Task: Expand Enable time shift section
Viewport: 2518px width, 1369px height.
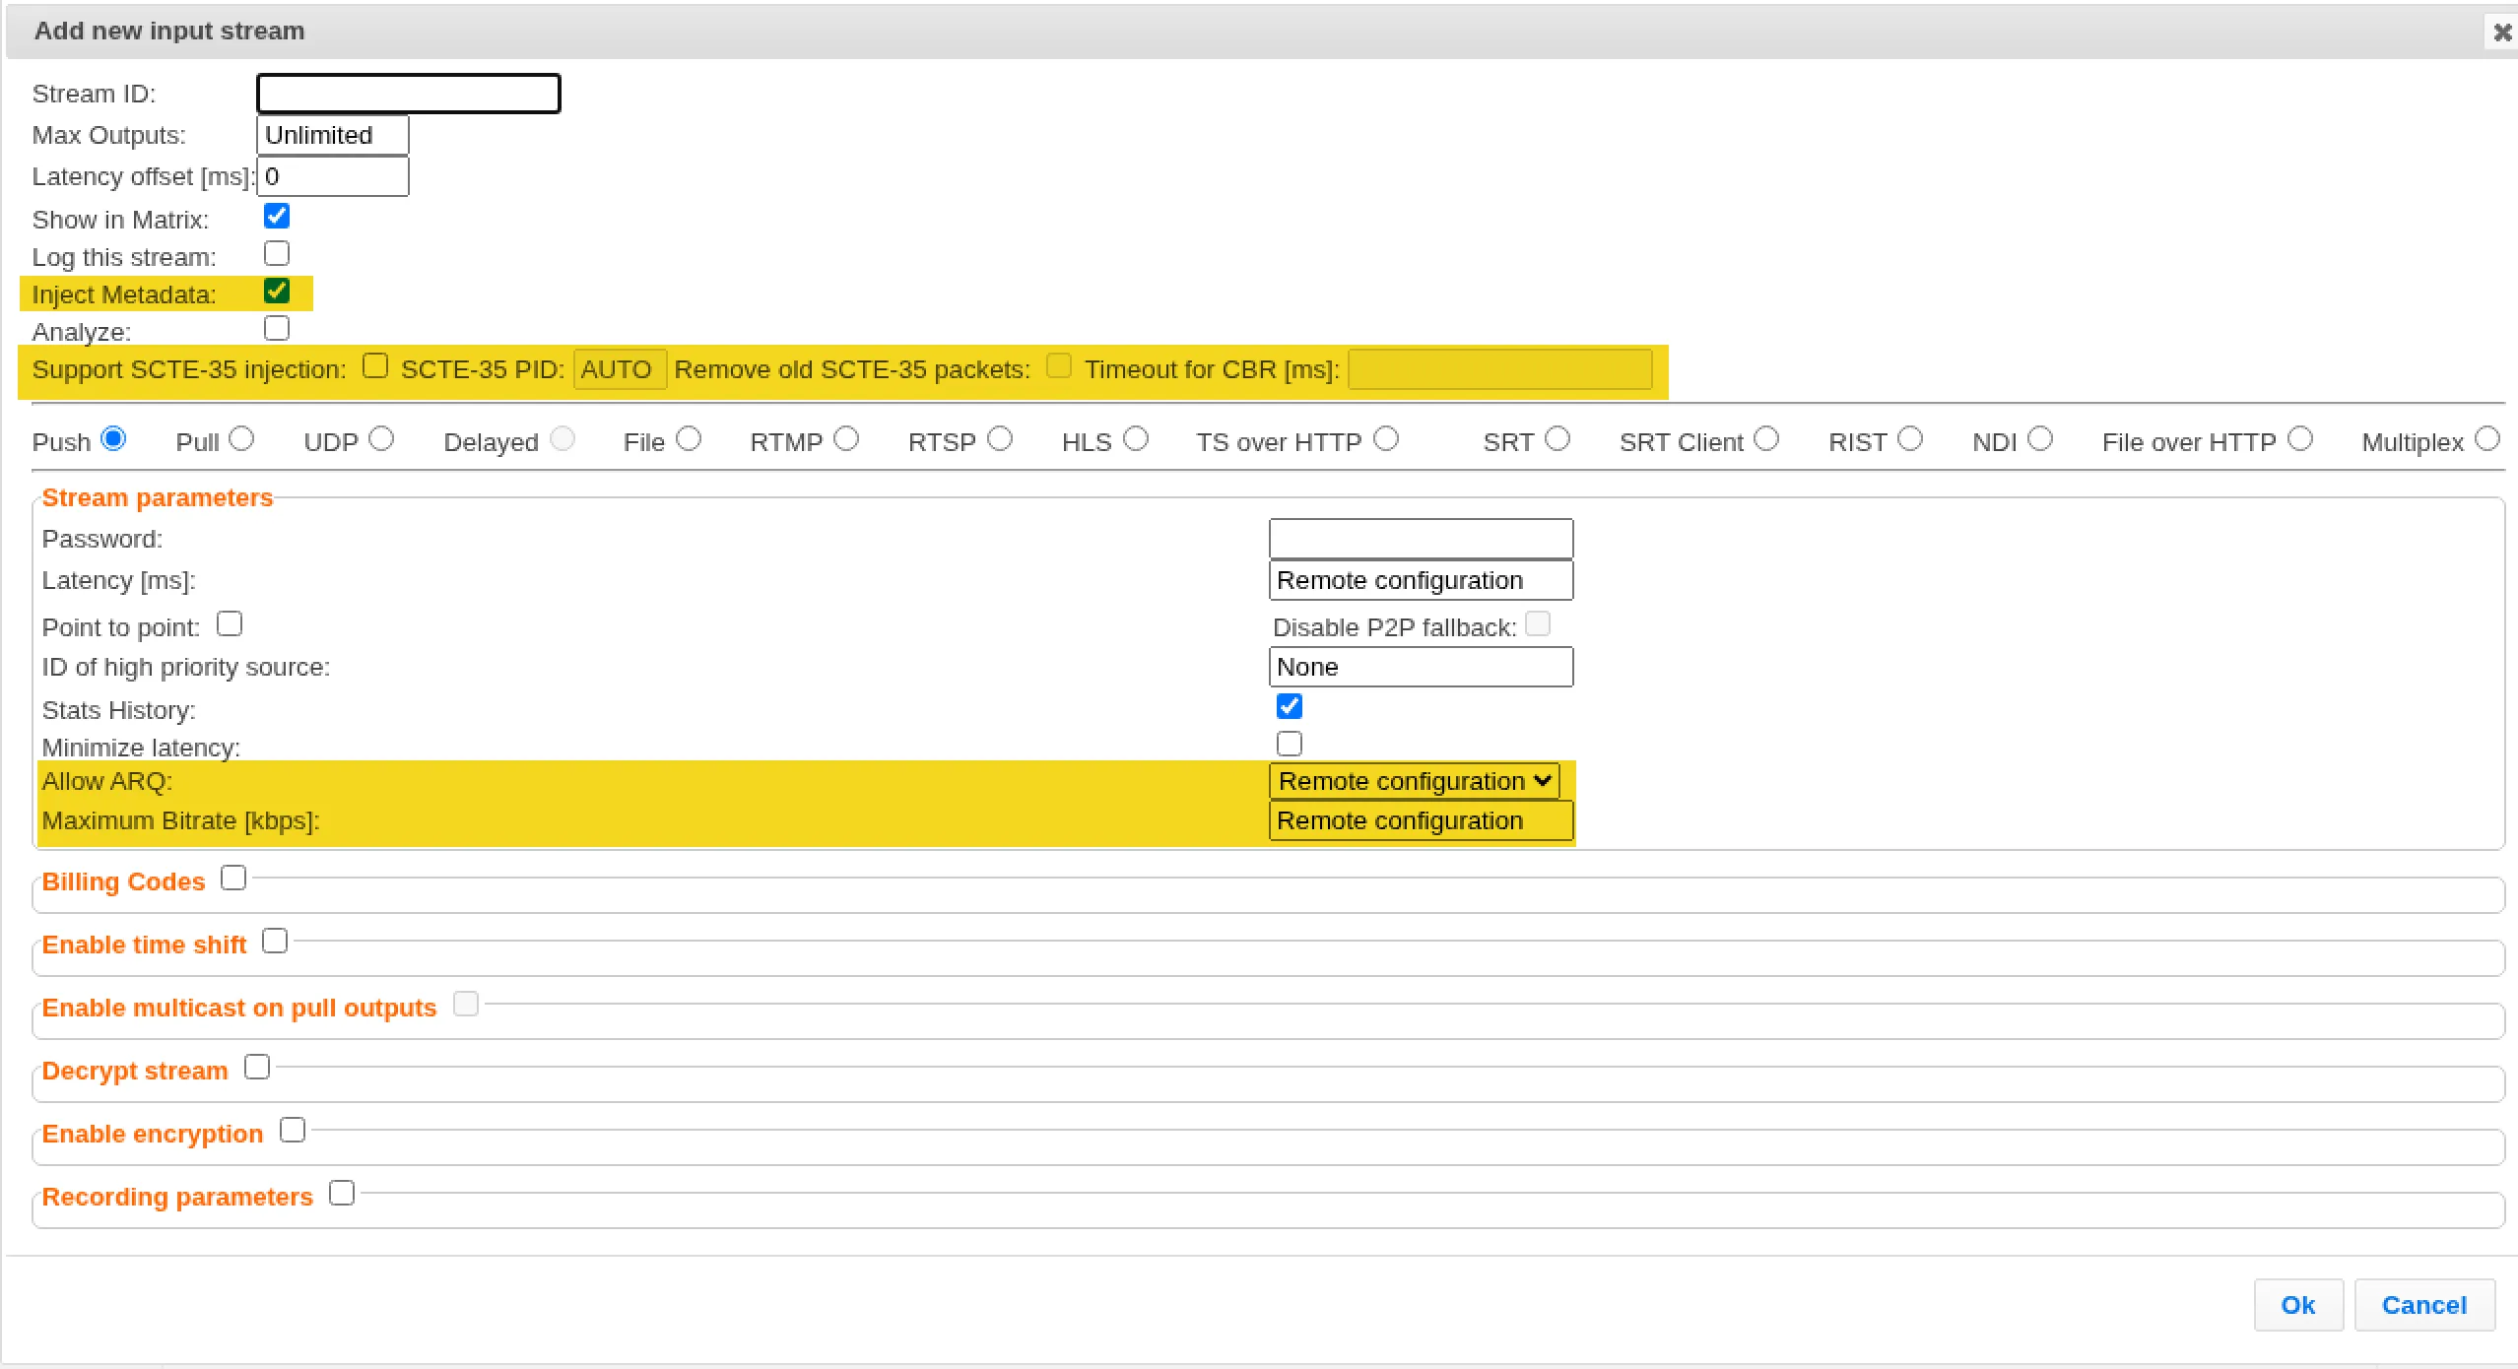Action: pos(275,941)
